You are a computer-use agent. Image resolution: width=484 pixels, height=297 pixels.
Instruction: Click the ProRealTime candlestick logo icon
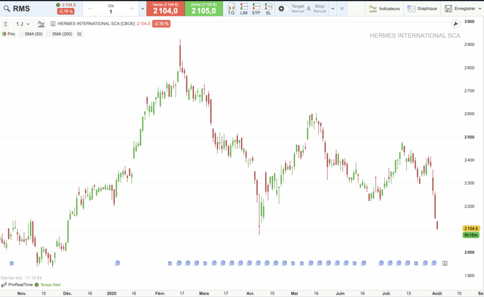(x=4, y=285)
